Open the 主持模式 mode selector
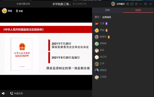 [121, 4]
